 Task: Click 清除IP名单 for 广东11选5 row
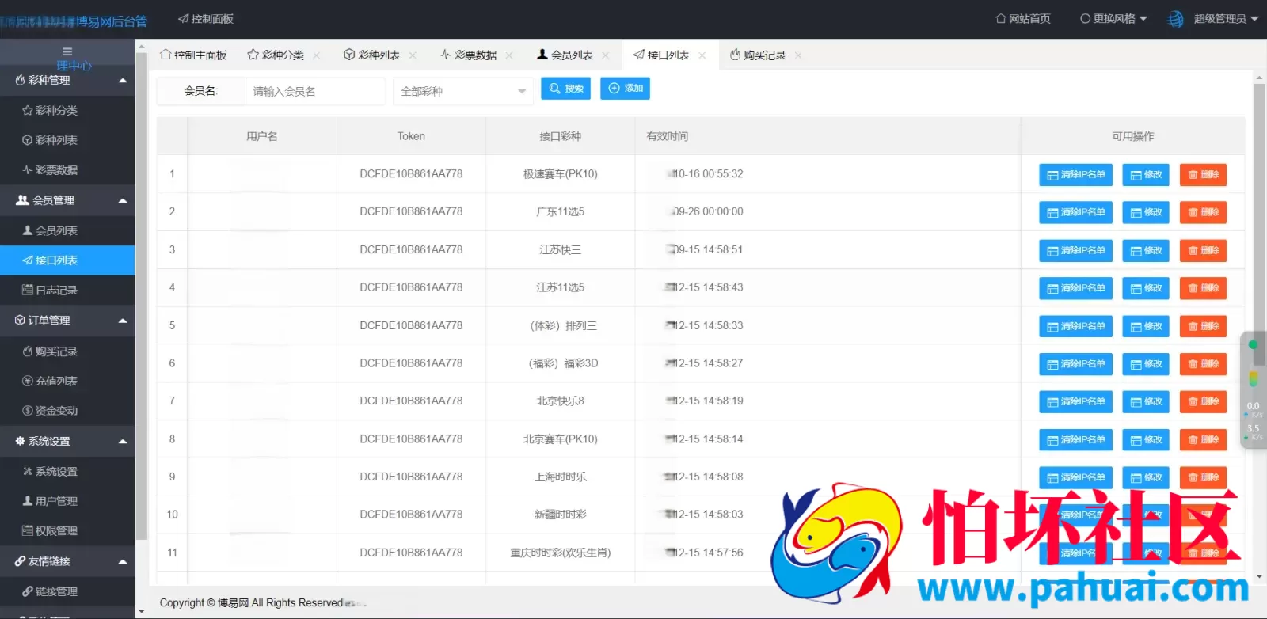(x=1075, y=212)
